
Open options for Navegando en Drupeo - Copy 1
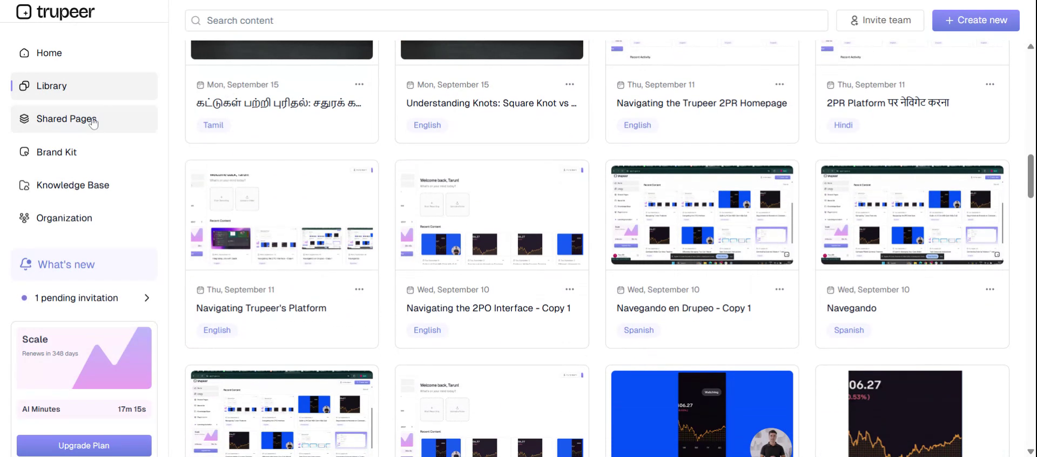(779, 290)
